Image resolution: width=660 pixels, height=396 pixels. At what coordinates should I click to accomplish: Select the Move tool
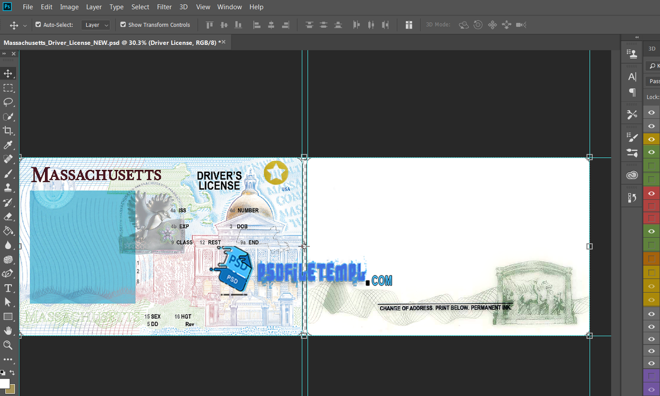[8, 73]
